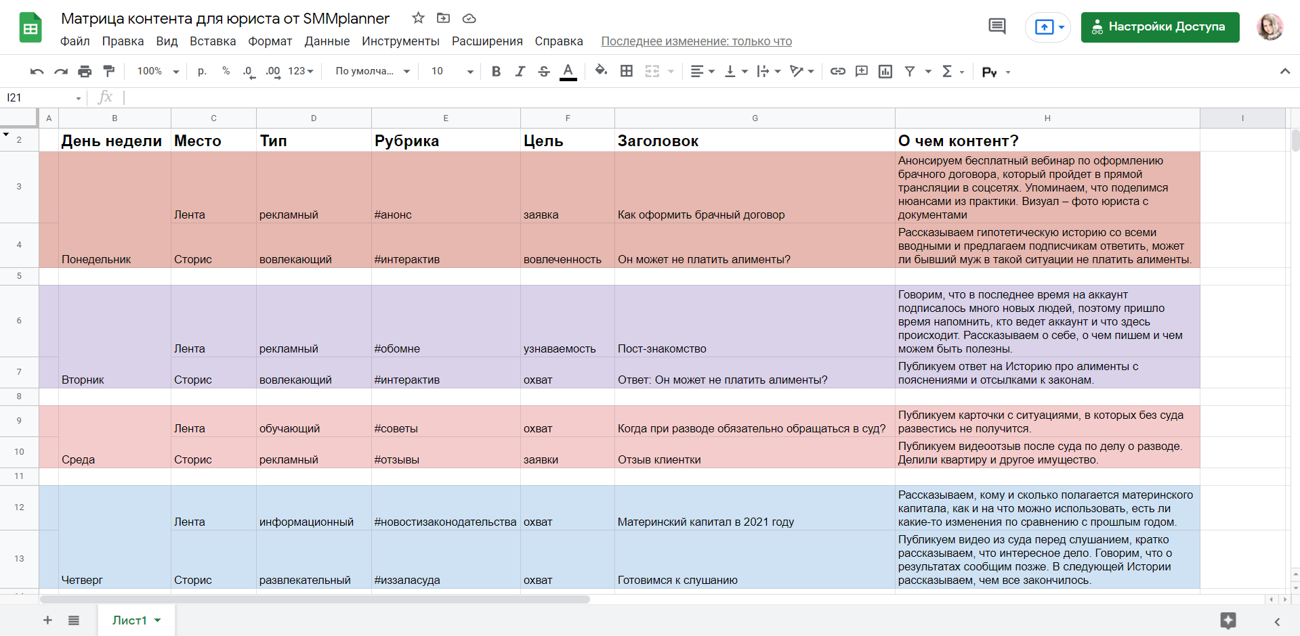Open the 123 number format dropdown
This screenshot has width=1300, height=636.
[x=301, y=71]
